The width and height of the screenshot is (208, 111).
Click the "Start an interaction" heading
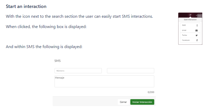[x=26, y=6]
